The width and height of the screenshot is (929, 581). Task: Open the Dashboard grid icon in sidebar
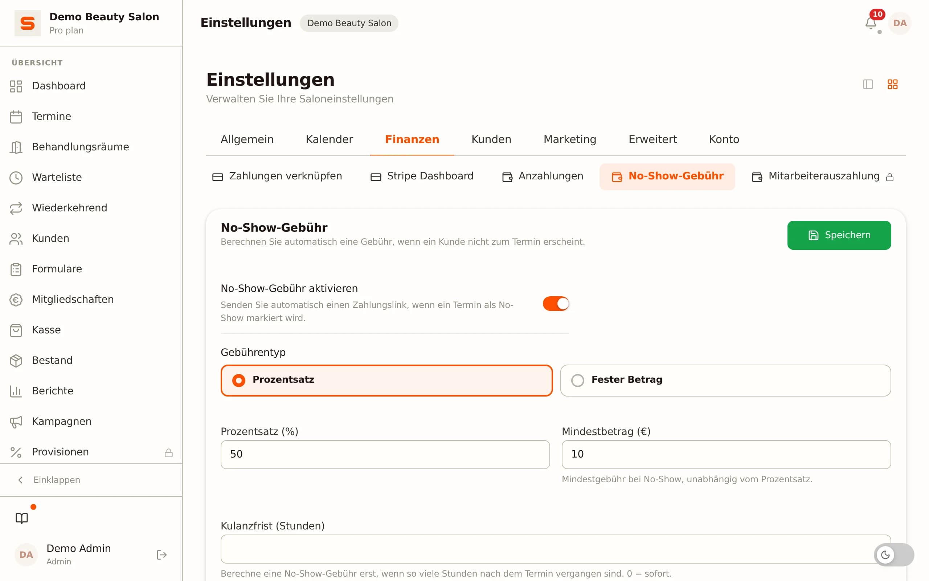tap(16, 86)
